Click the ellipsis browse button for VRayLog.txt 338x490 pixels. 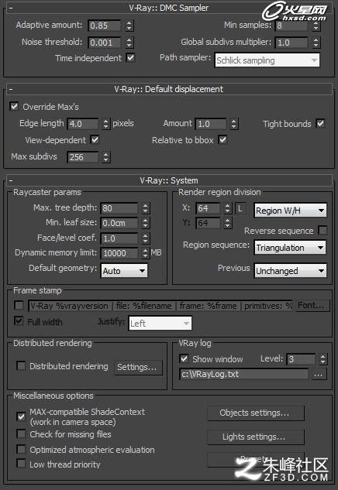coord(319,375)
